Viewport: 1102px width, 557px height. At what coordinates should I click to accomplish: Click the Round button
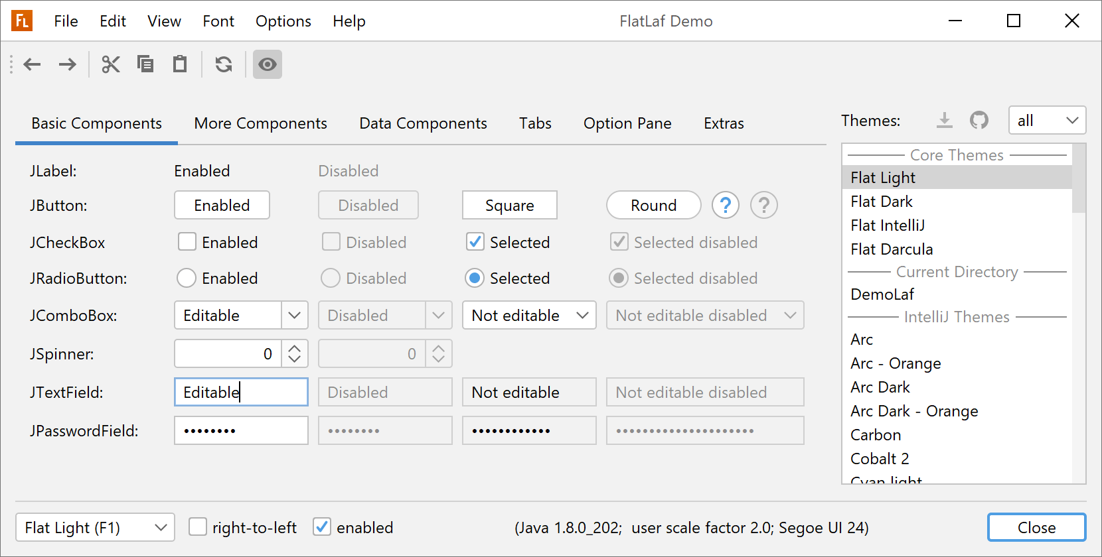point(653,206)
